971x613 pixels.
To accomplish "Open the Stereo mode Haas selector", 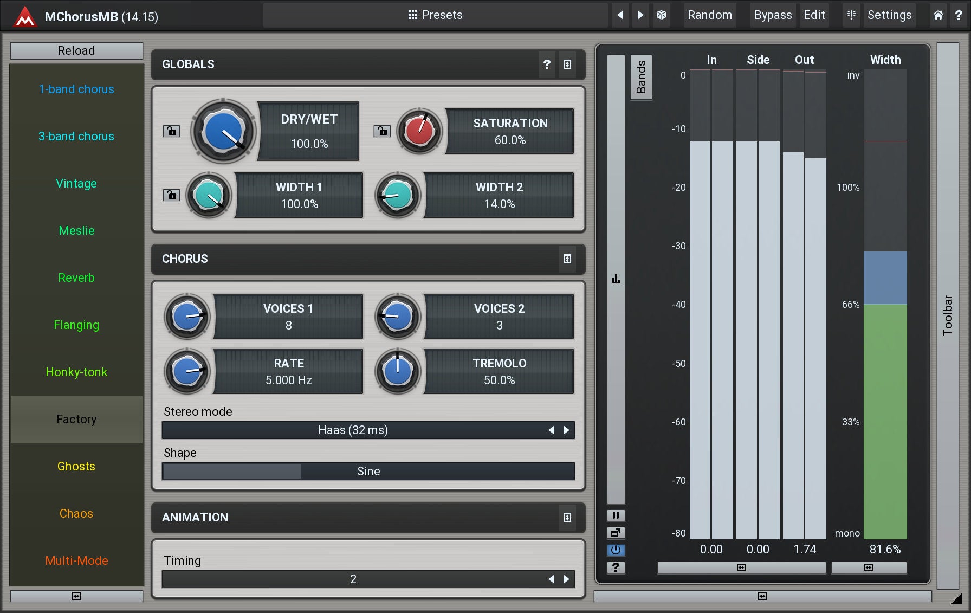I will pyautogui.click(x=353, y=430).
